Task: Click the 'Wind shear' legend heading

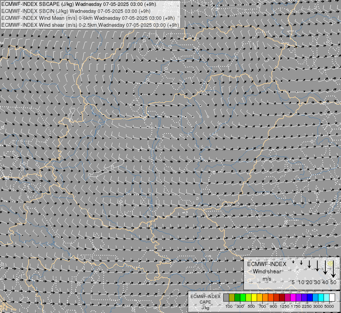Action: coord(267,272)
